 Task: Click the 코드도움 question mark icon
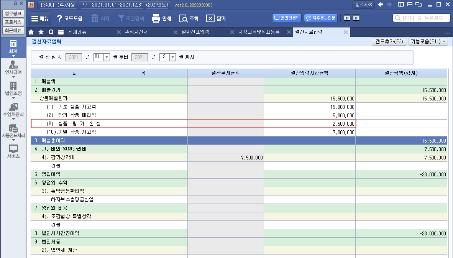tap(59, 18)
